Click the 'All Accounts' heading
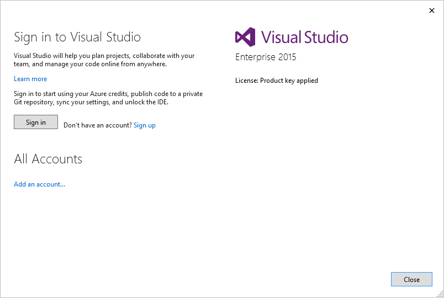Image resolution: width=444 pixels, height=298 pixels. click(x=48, y=159)
